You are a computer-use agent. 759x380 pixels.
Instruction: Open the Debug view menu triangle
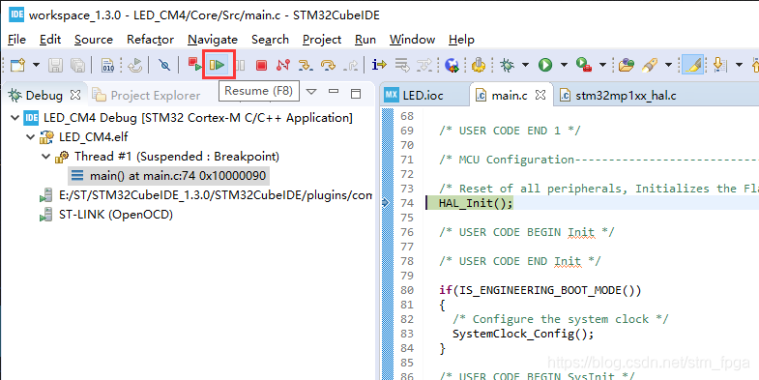pos(311,92)
